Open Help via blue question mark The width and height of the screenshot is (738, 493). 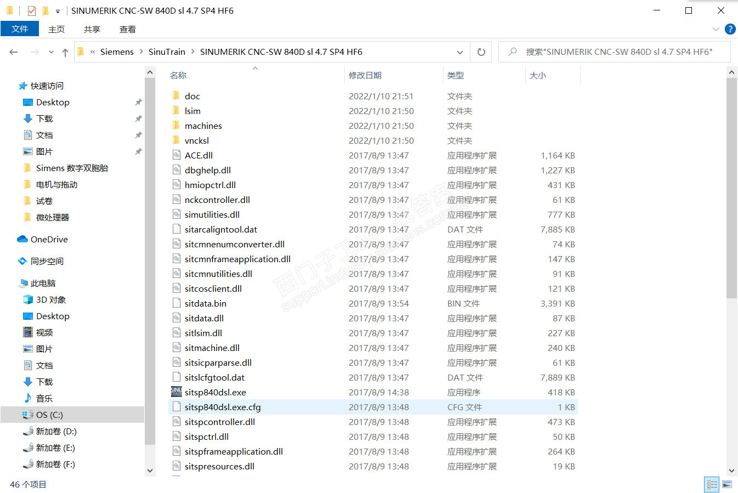pos(730,29)
